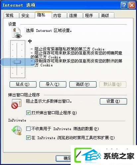Click the privacy document eye icon

tap(17, 33)
